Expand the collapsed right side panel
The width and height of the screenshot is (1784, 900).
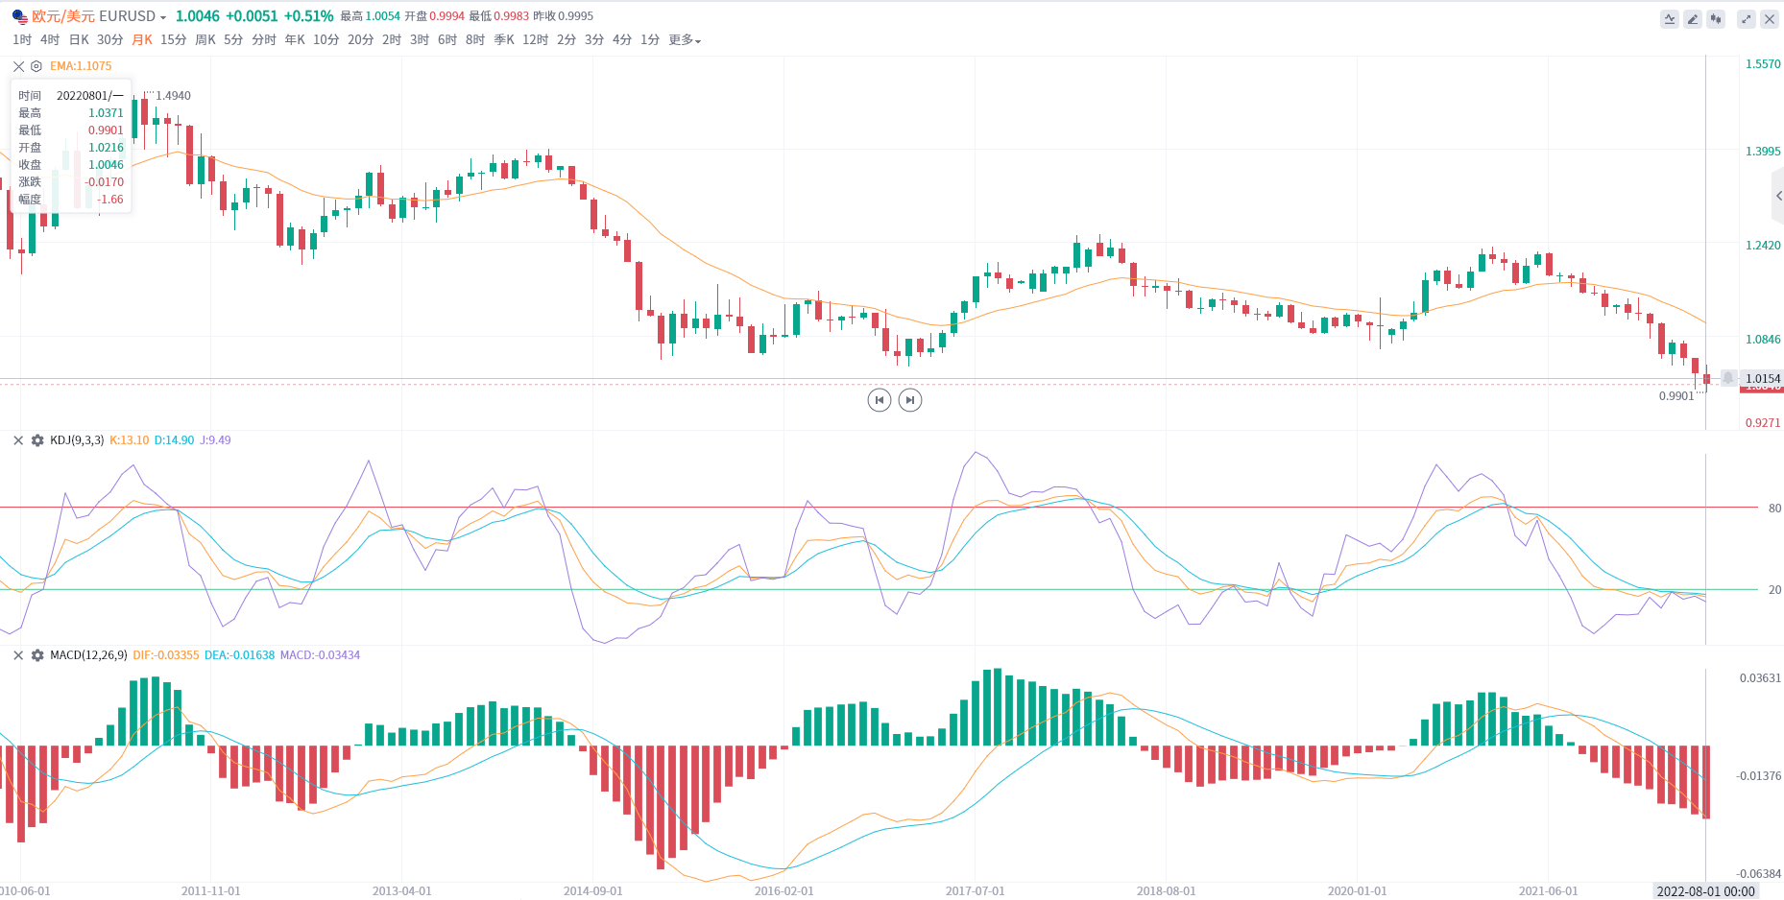coord(1778,196)
